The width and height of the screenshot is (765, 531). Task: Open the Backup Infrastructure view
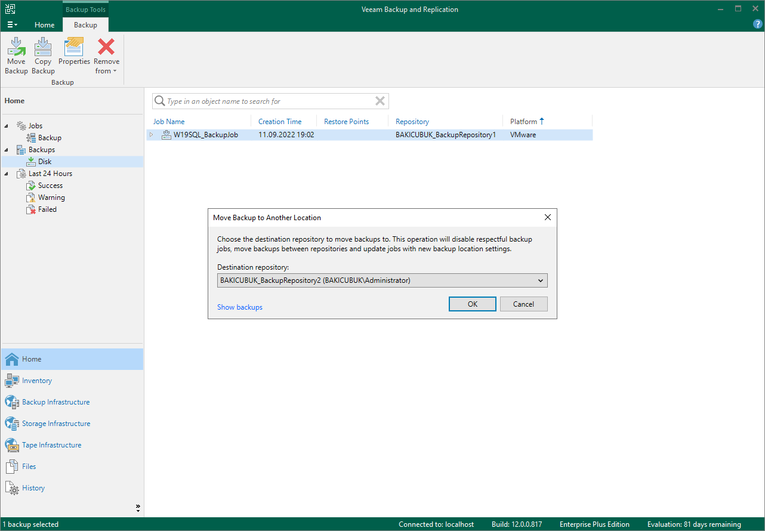(56, 402)
